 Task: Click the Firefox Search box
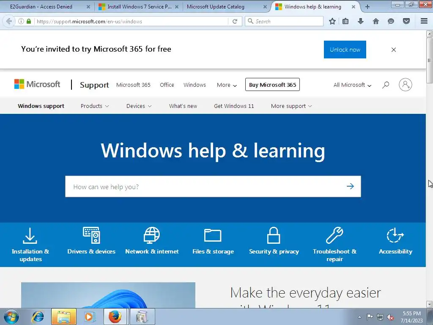(284, 21)
